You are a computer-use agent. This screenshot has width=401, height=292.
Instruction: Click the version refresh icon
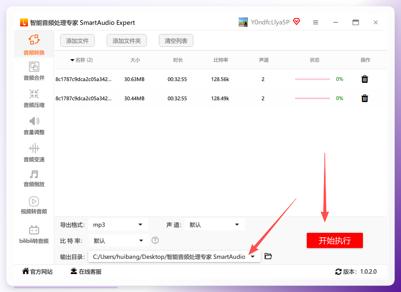338,272
